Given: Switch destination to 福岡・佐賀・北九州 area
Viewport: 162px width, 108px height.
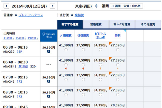Looking at the screenshot, I should pyautogui.click(x=126, y=6).
